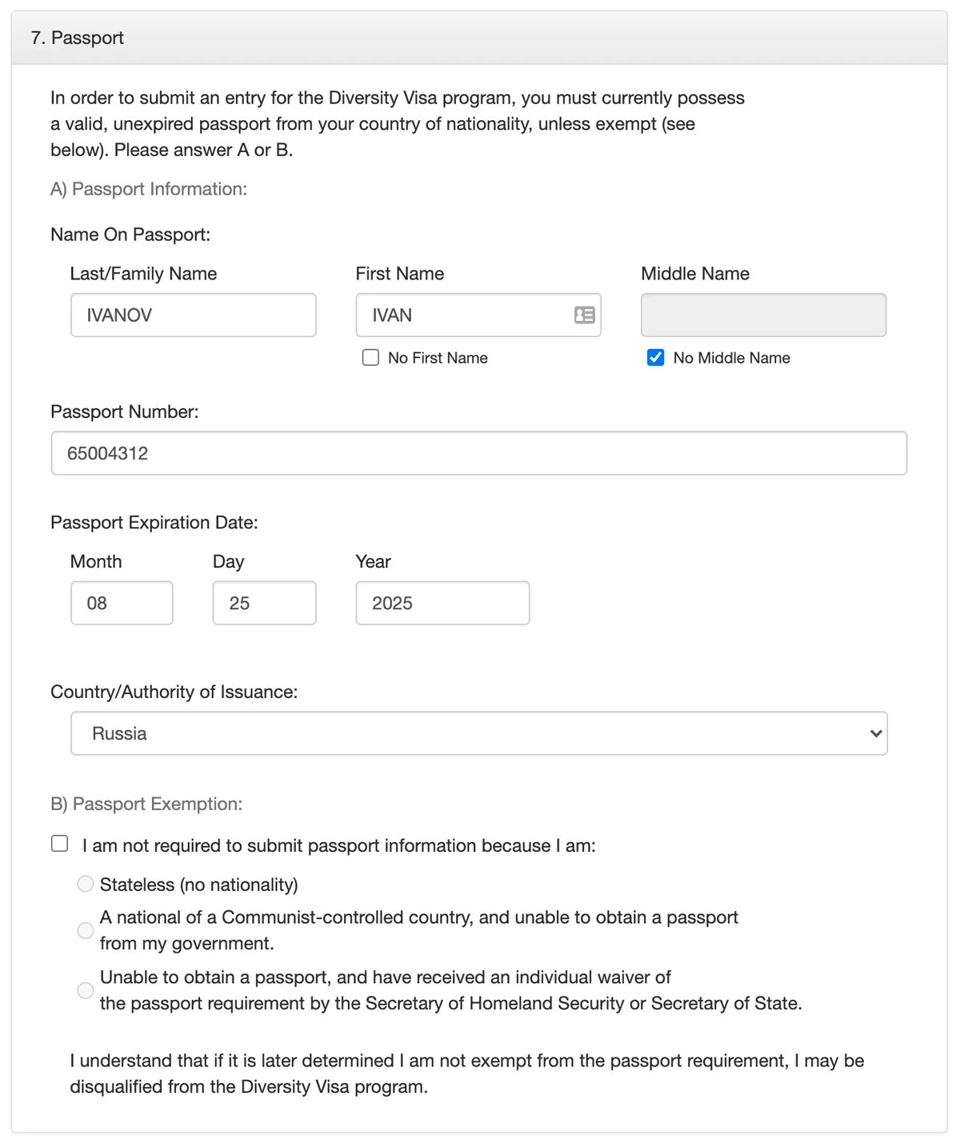Uncheck the No Middle Name checkbox

click(655, 358)
